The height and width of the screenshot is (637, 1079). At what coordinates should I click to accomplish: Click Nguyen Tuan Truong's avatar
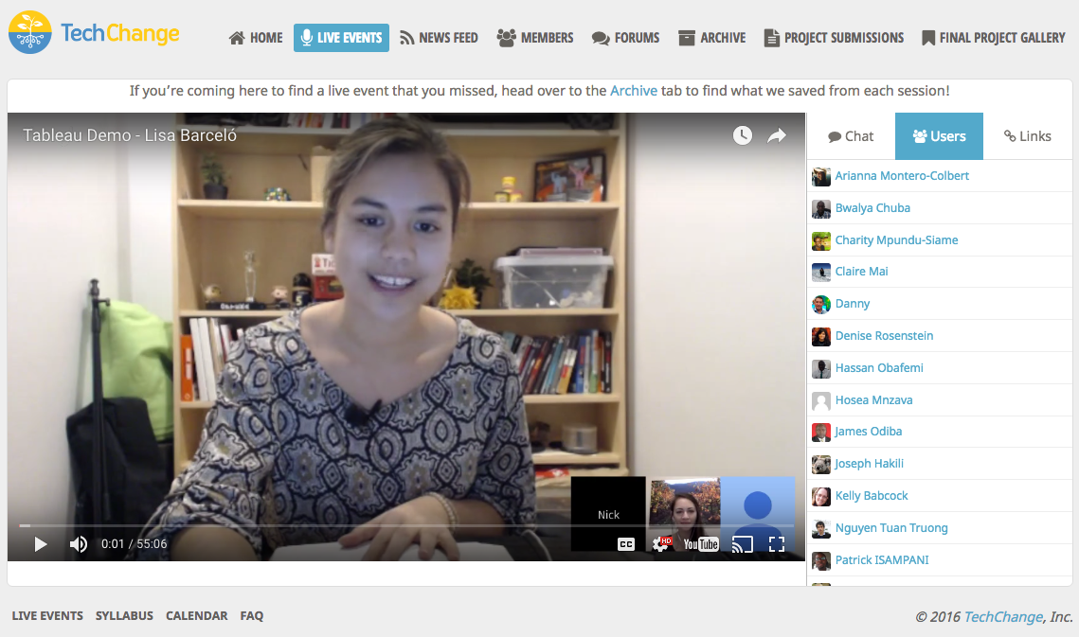click(x=821, y=529)
